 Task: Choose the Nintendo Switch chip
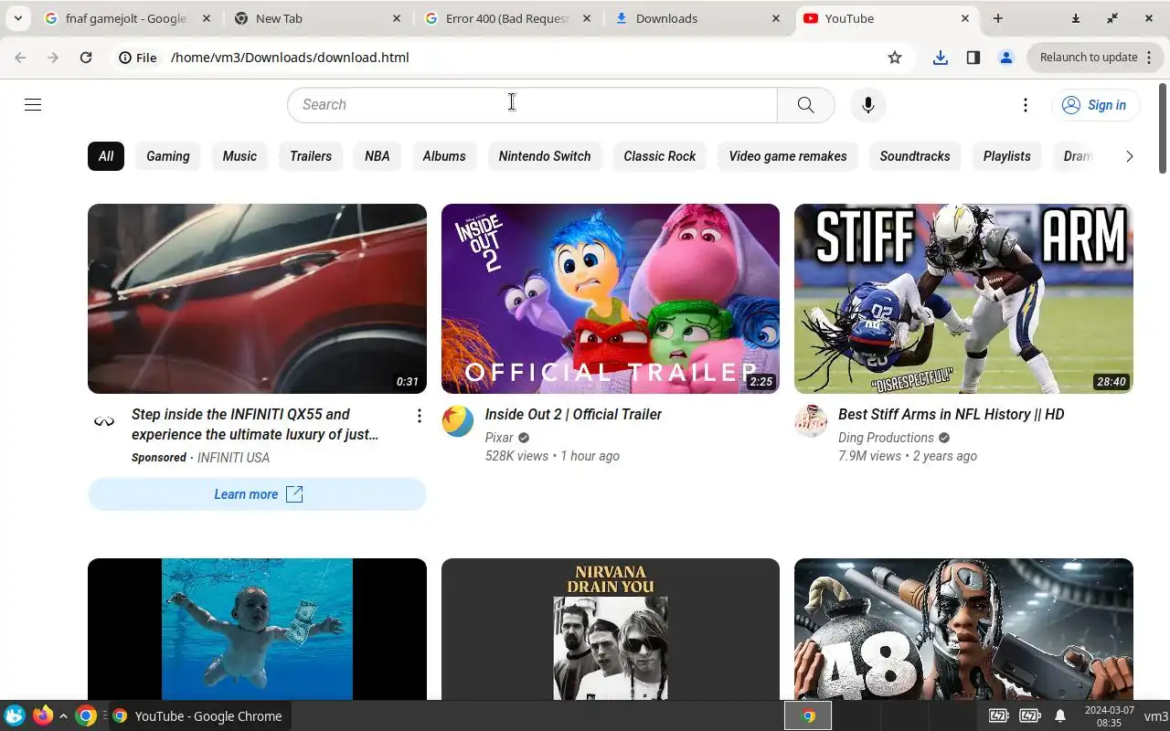click(x=545, y=156)
